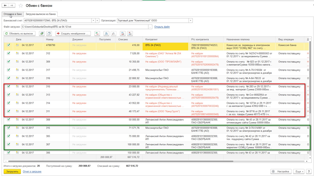The image size is (314, 176).
Task: Open the Отчет о загрузке link
Action: (32, 171)
